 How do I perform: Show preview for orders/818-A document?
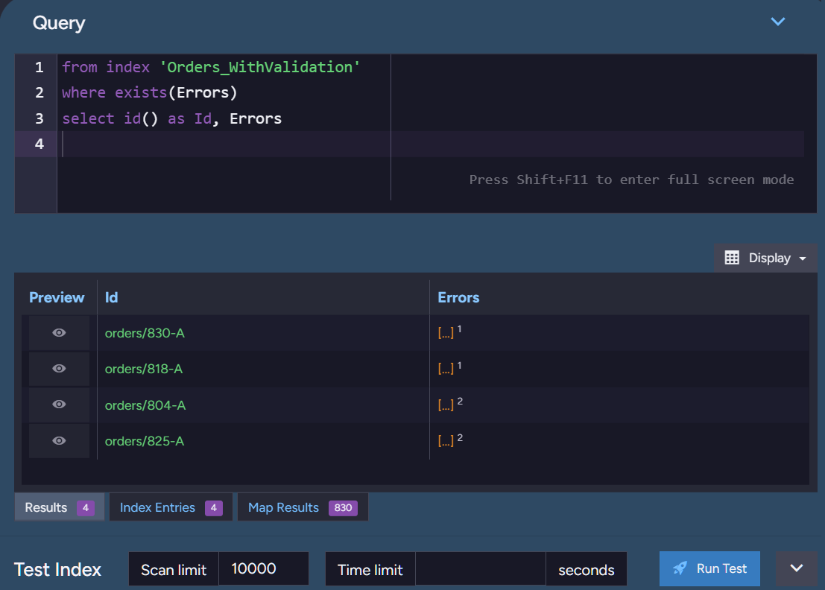coord(57,368)
